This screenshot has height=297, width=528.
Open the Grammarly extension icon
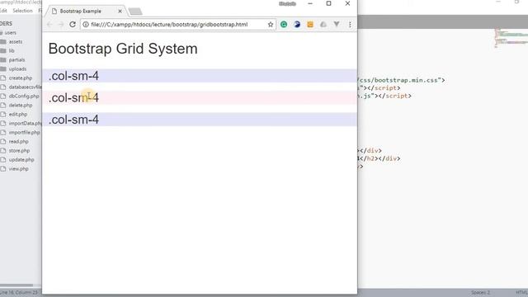pyautogui.click(x=284, y=24)
